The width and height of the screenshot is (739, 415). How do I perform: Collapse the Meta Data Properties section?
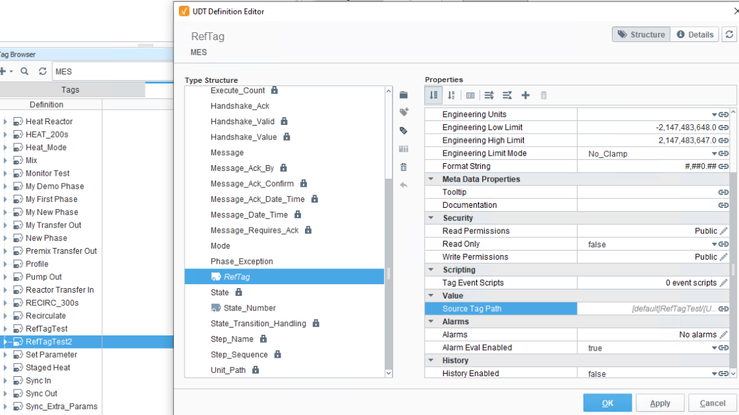pos(431,180)
